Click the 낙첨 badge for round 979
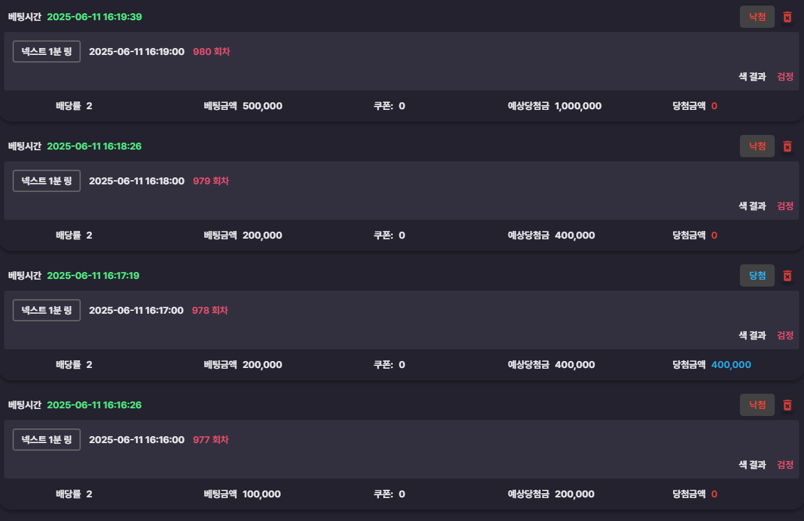The width and height of the screenshot is (804, 521). [x=757, y=146]
